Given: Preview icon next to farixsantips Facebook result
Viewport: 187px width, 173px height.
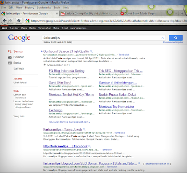Looking at the screenshot, I should (x=90, y=146).
